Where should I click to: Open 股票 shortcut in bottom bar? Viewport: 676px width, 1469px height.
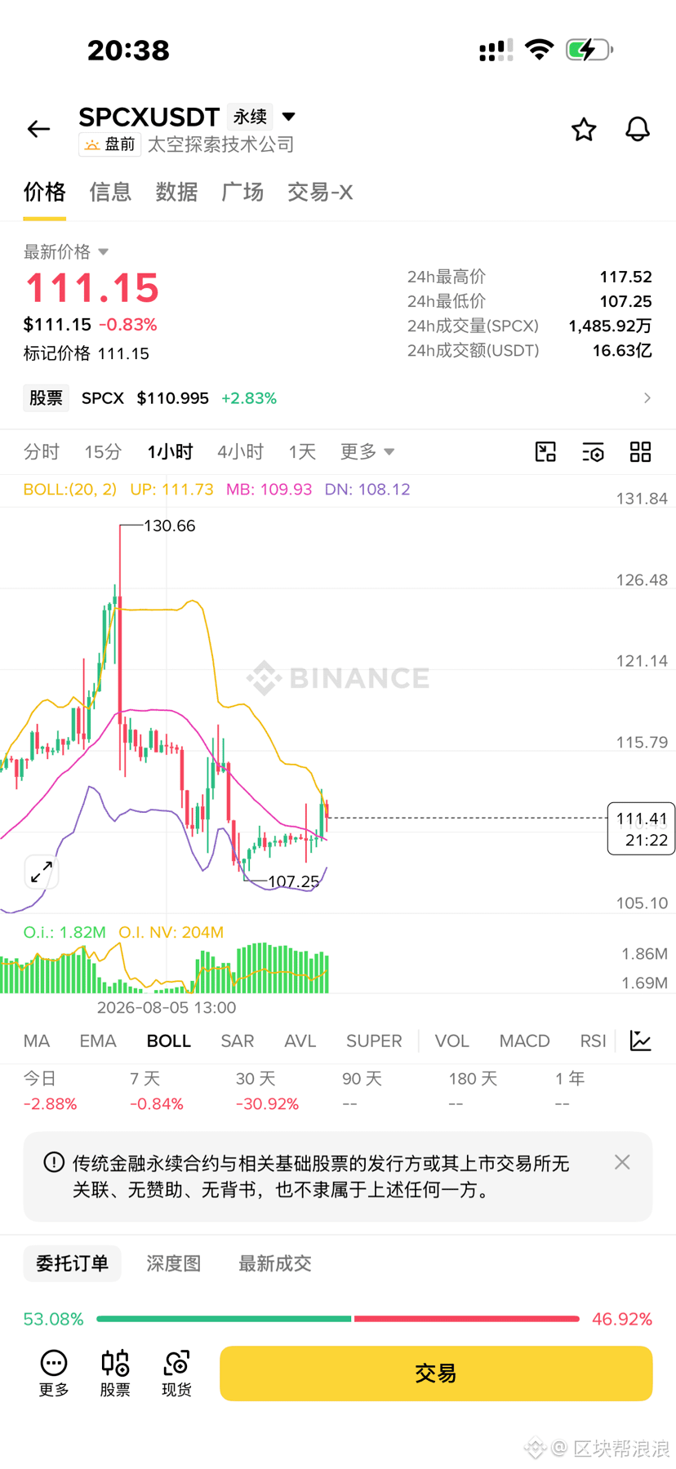115,1373
